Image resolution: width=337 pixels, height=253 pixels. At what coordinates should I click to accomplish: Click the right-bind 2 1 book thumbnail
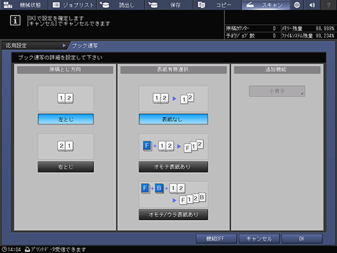(x=66, y=146)
